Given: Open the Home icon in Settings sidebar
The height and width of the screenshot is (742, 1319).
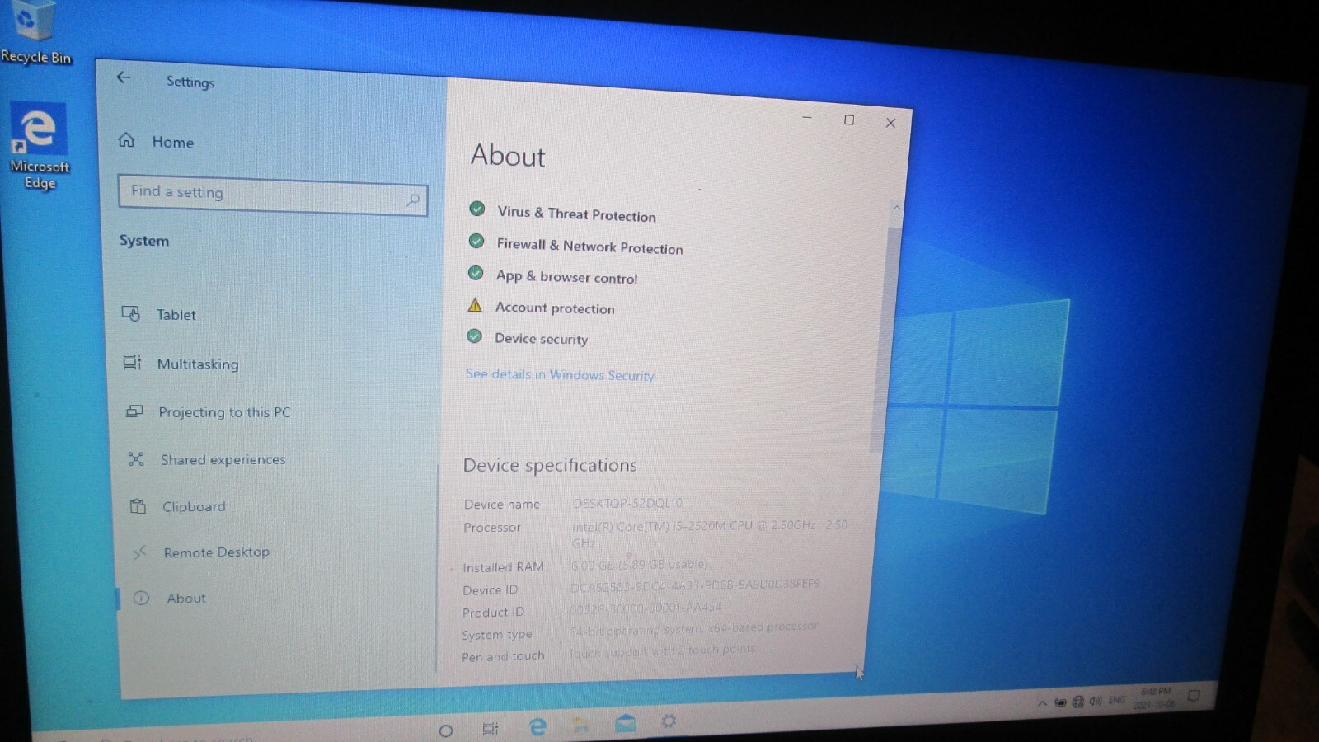Looking at the screenshot, I should 126,139.
